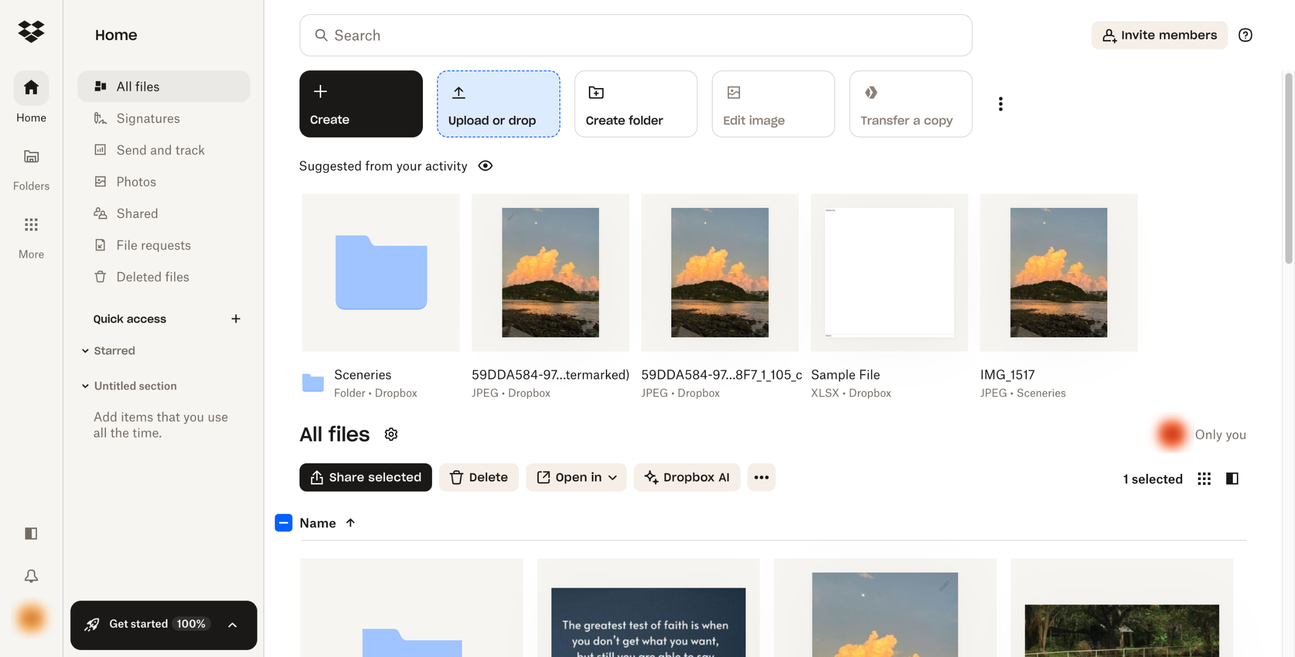Click Invite members button
Image resolution: width=1295 pixels, height=657 pixels.
pos(1159,35)
